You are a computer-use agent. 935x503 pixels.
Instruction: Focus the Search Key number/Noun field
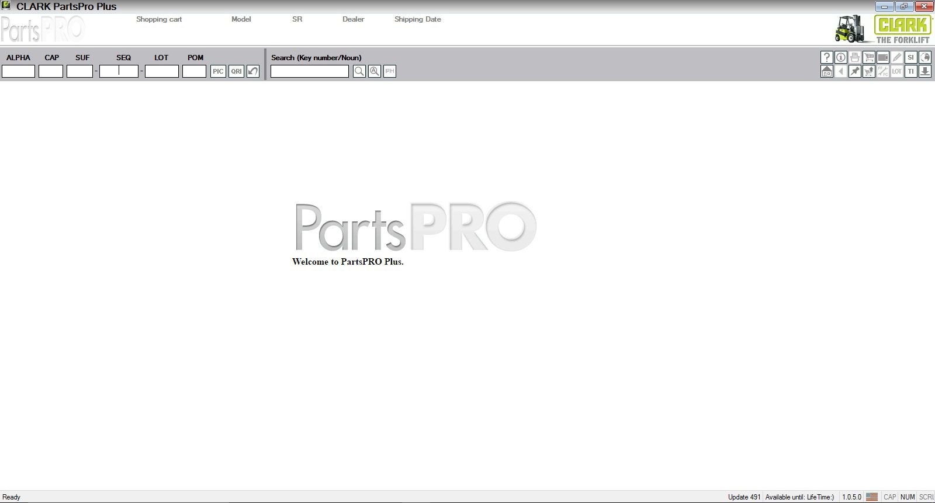[310, 71]
